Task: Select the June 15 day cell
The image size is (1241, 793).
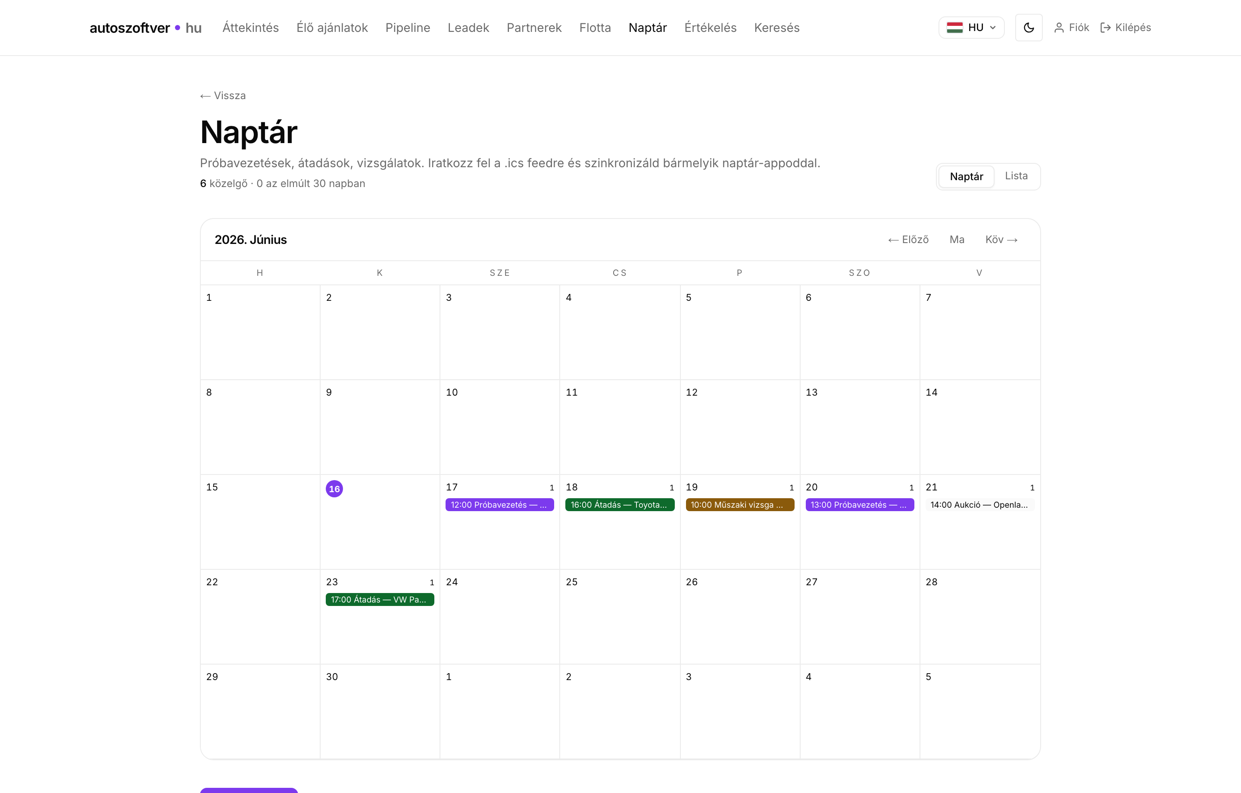Action: tap(260, 522)
